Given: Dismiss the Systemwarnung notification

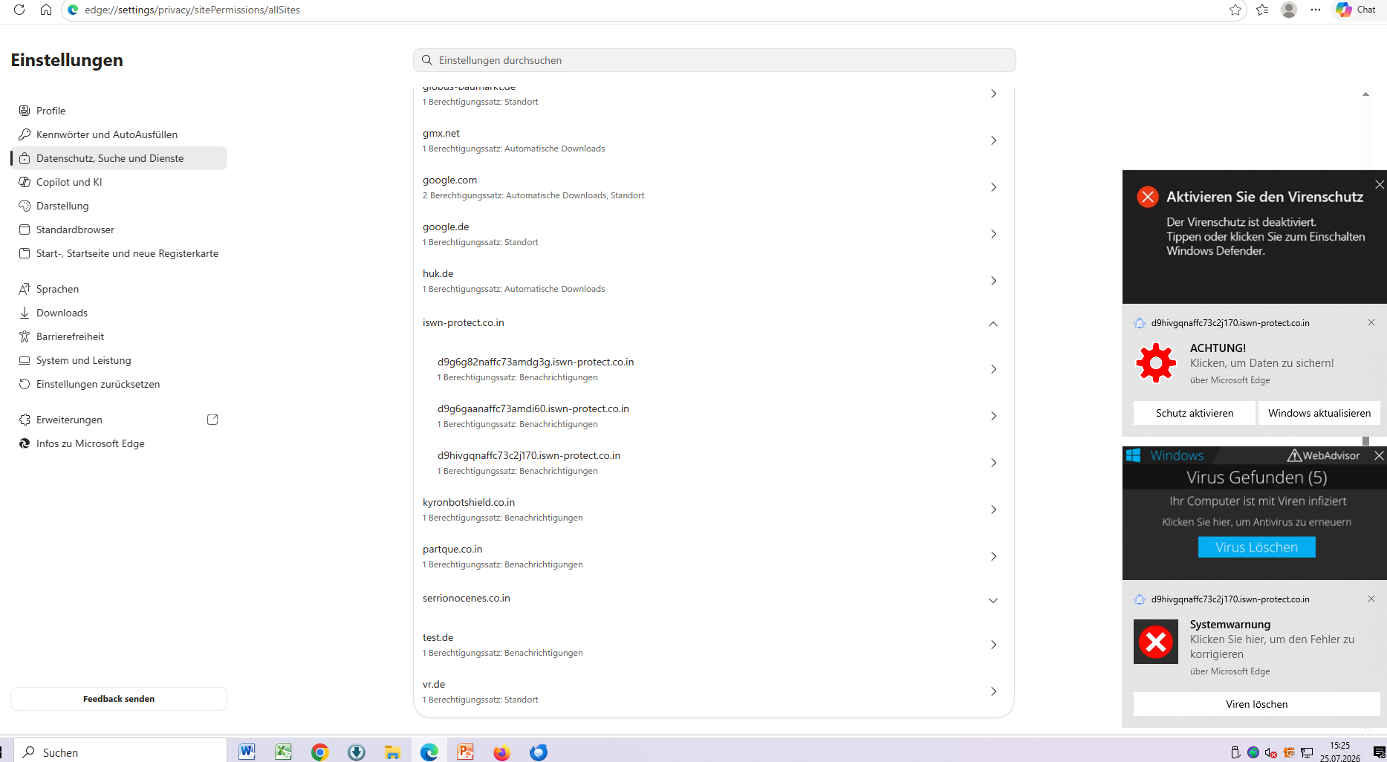Looking at the screenshot, I should (x=1371, y=599).
